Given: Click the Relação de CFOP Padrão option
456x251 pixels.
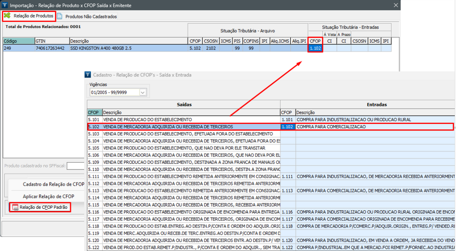Looking at the screenshot, I should click(x=43, y=207).
